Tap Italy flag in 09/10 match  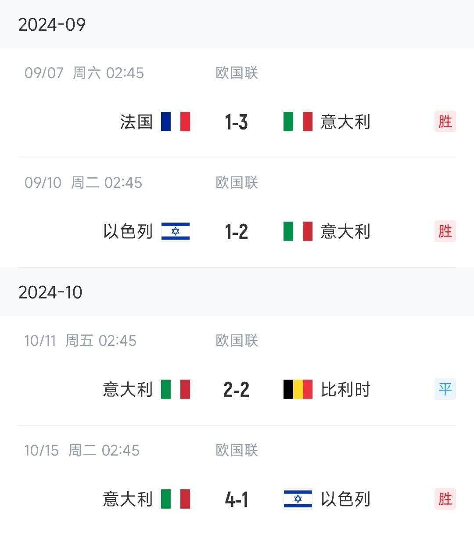click(298, 231)
